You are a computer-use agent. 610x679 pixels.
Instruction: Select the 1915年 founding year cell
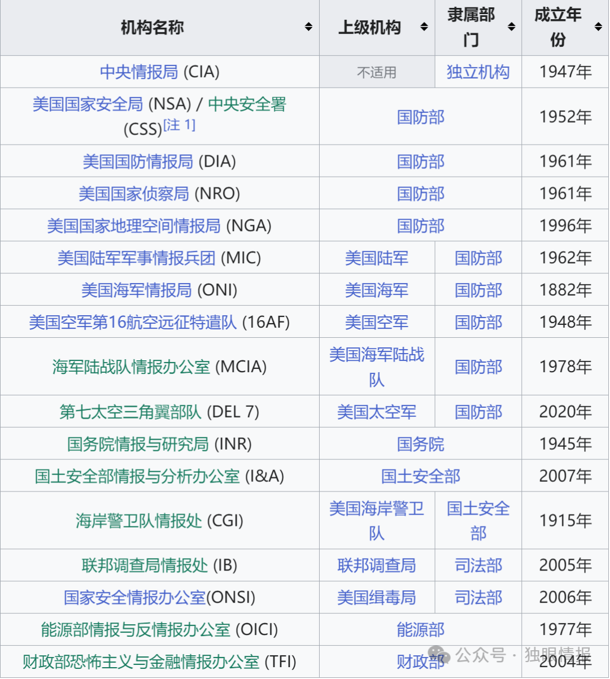(x=565, y=521)
